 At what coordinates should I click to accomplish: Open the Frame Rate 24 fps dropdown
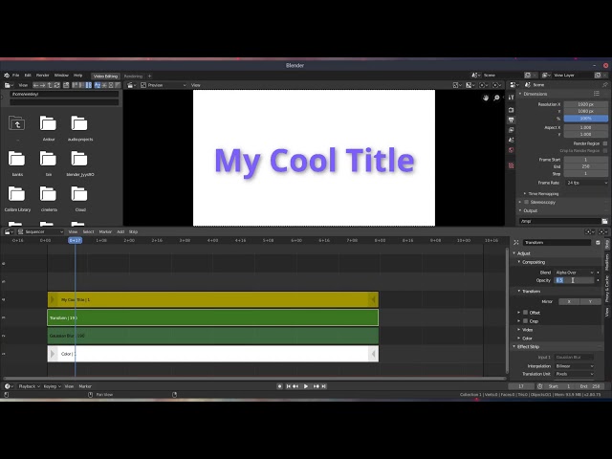pyautogui.click(x=586, y=183)
